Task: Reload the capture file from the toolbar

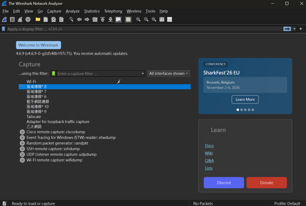Action: (x=61, y=19)
